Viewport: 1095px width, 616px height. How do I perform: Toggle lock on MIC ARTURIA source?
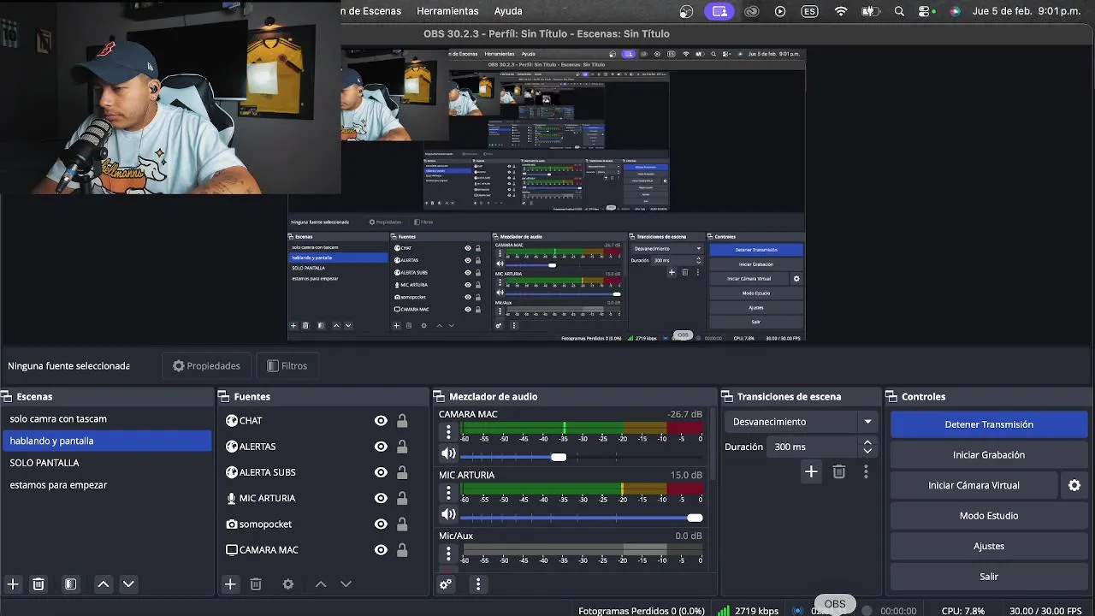[402, 498]
